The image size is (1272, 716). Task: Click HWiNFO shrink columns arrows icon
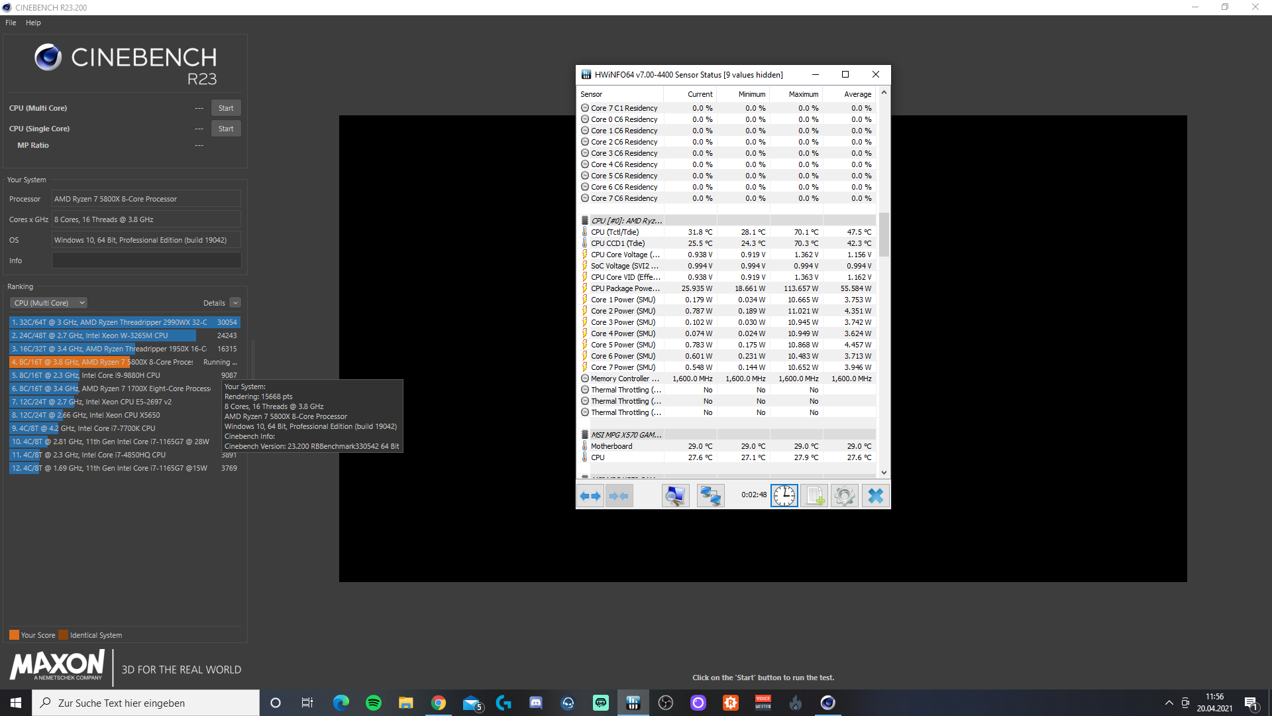pyautogui.click(x=619, y=496)
